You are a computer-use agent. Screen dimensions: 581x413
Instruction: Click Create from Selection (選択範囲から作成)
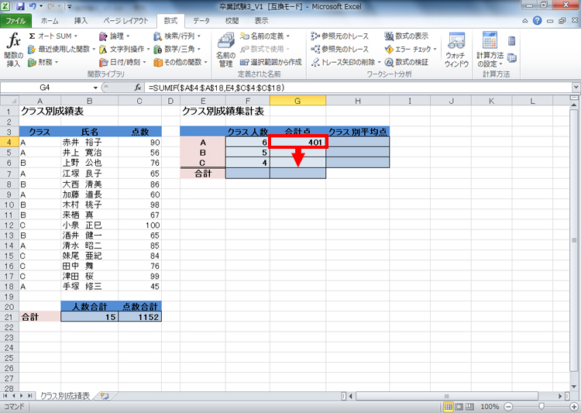tap(271, 62)
